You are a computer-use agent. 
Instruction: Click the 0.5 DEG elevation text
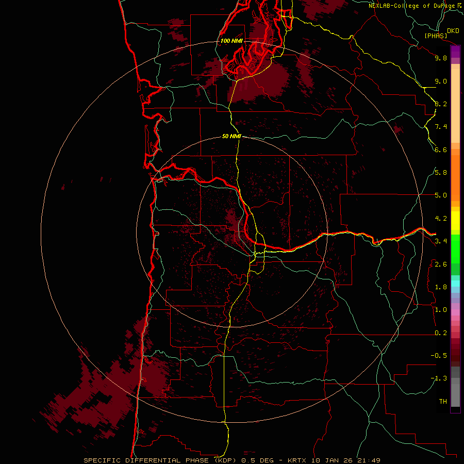tap(259, 460)
